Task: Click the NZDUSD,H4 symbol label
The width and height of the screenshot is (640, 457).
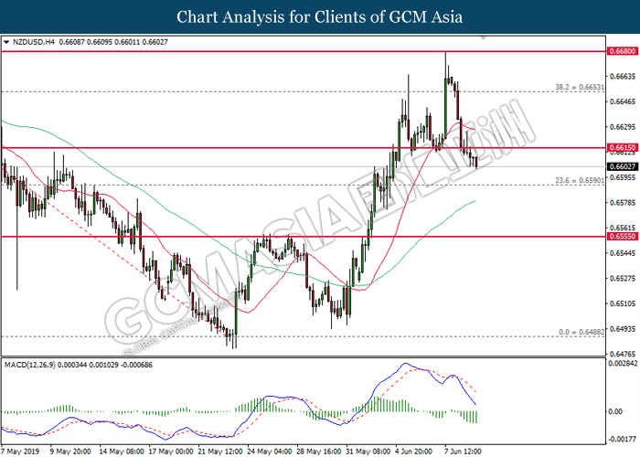Action: pos(34,42)
